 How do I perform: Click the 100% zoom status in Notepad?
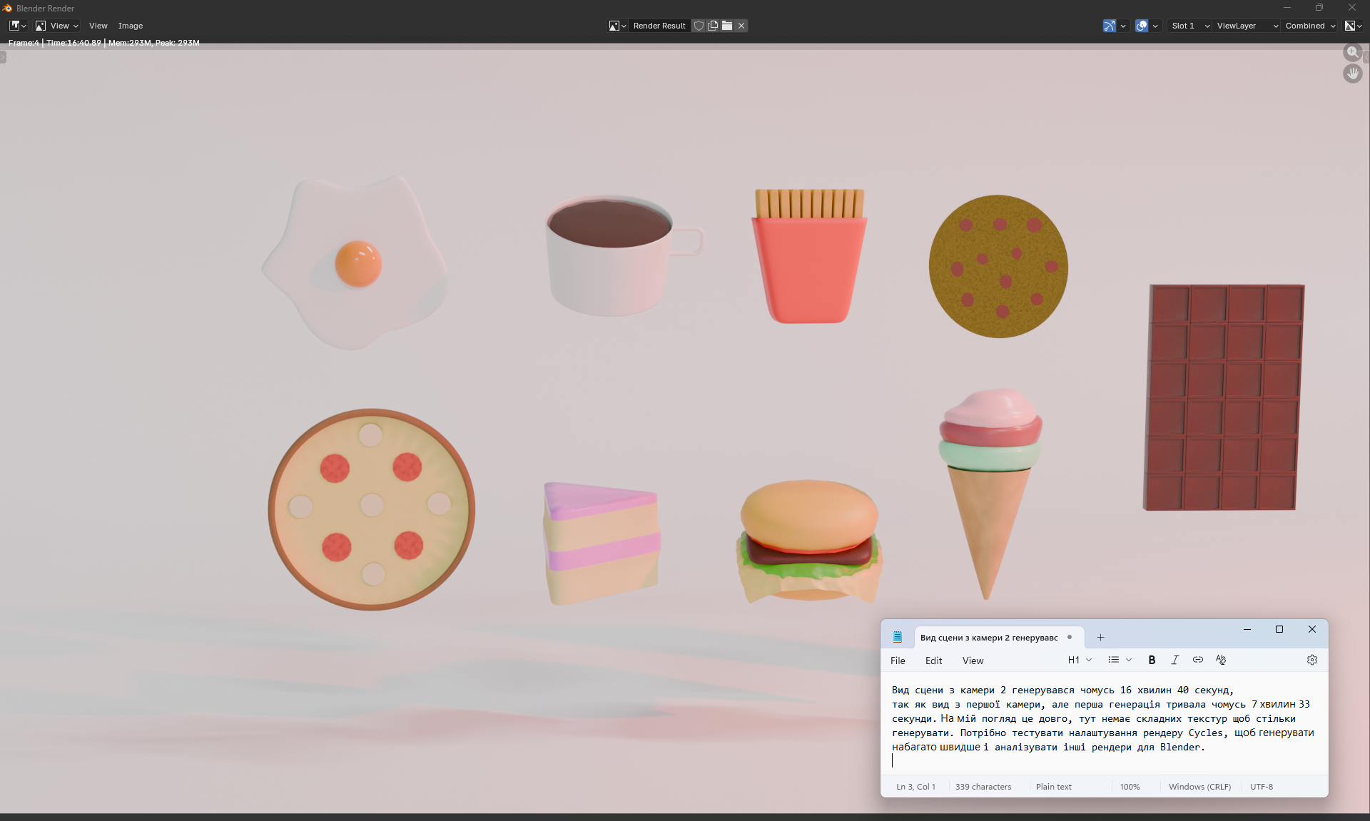tap(1130, 787)
